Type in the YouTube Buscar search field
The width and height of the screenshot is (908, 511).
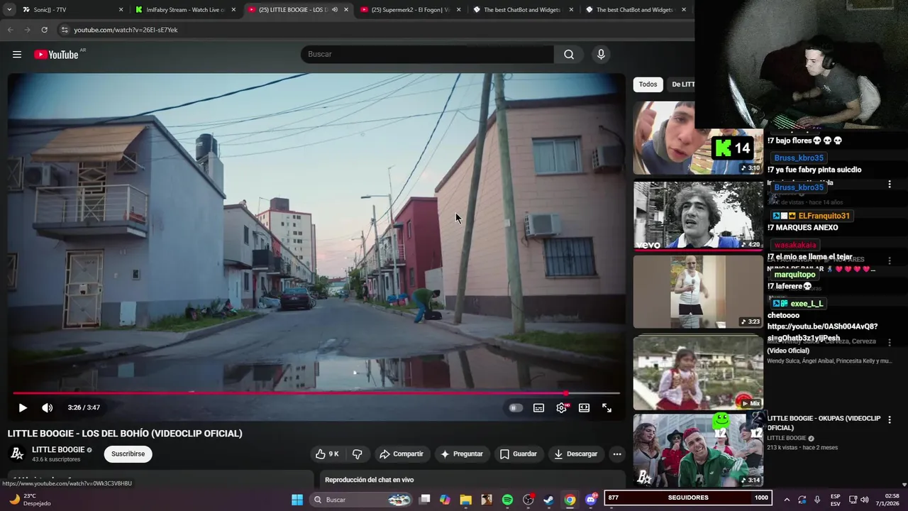(x=428, y=55)
